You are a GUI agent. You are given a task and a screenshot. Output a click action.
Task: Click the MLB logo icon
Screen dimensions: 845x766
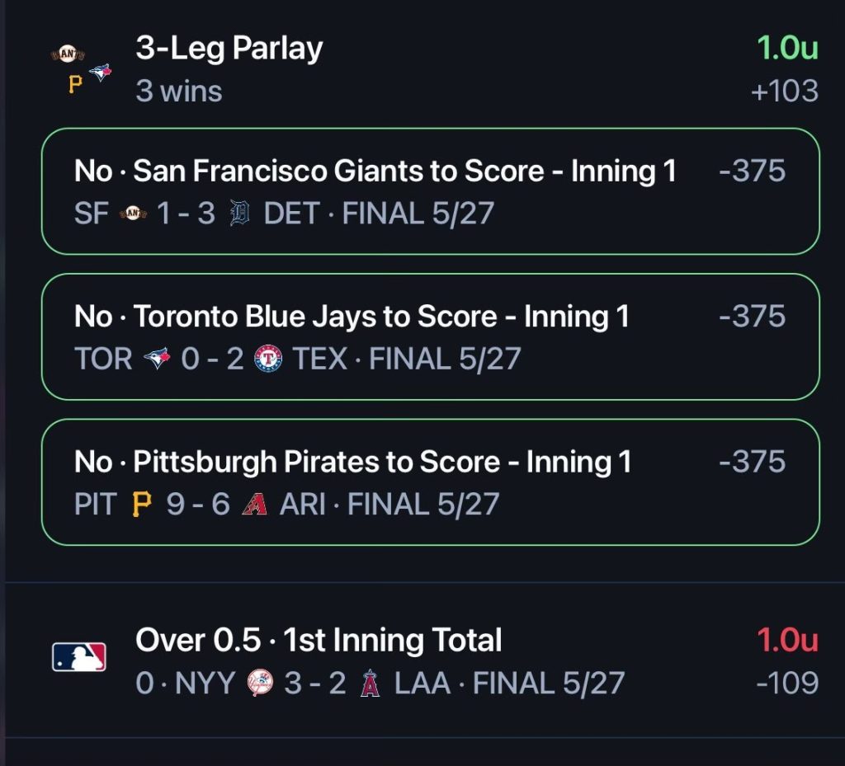coord(78,656)
